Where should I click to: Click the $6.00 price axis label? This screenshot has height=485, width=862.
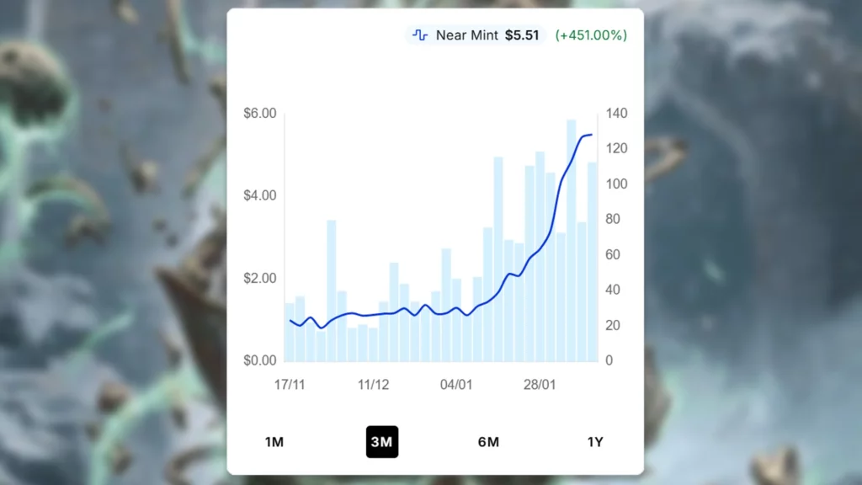pyautogui.click(x=260, y=114)
